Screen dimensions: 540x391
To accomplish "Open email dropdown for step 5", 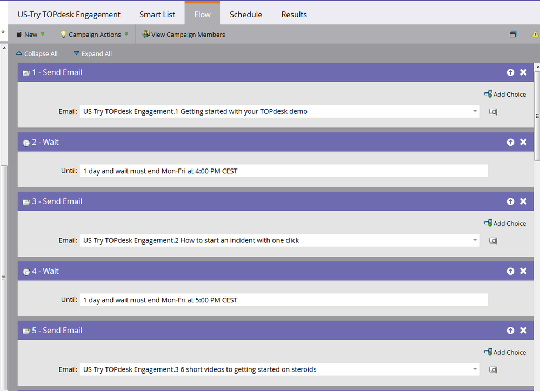I will click(x=475, y=369).
